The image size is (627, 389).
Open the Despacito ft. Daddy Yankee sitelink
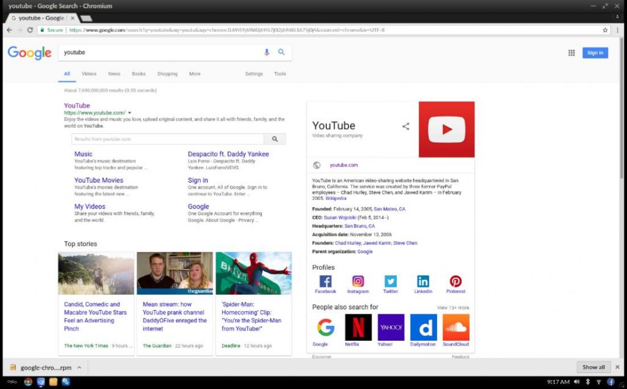(228, 154)
